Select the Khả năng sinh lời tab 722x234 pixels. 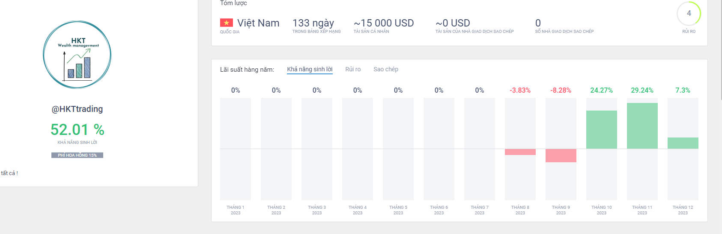(310, 69)
